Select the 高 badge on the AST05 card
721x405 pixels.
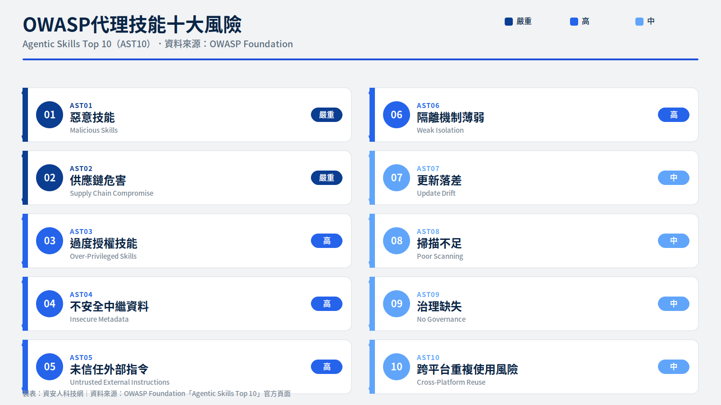tap(327, 367)
